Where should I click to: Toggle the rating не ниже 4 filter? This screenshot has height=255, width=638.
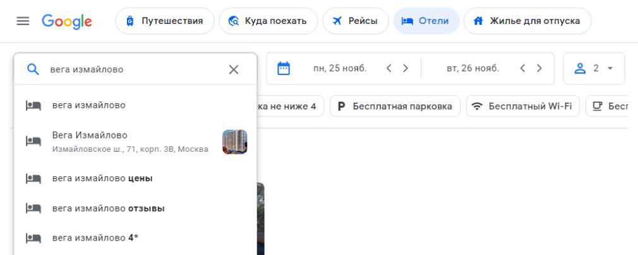click(x=290, y=106)
